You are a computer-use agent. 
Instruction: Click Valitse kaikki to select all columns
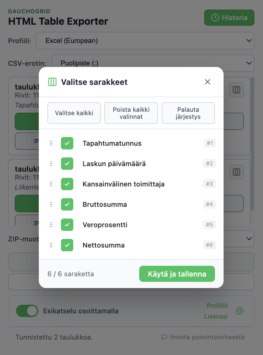74,113
